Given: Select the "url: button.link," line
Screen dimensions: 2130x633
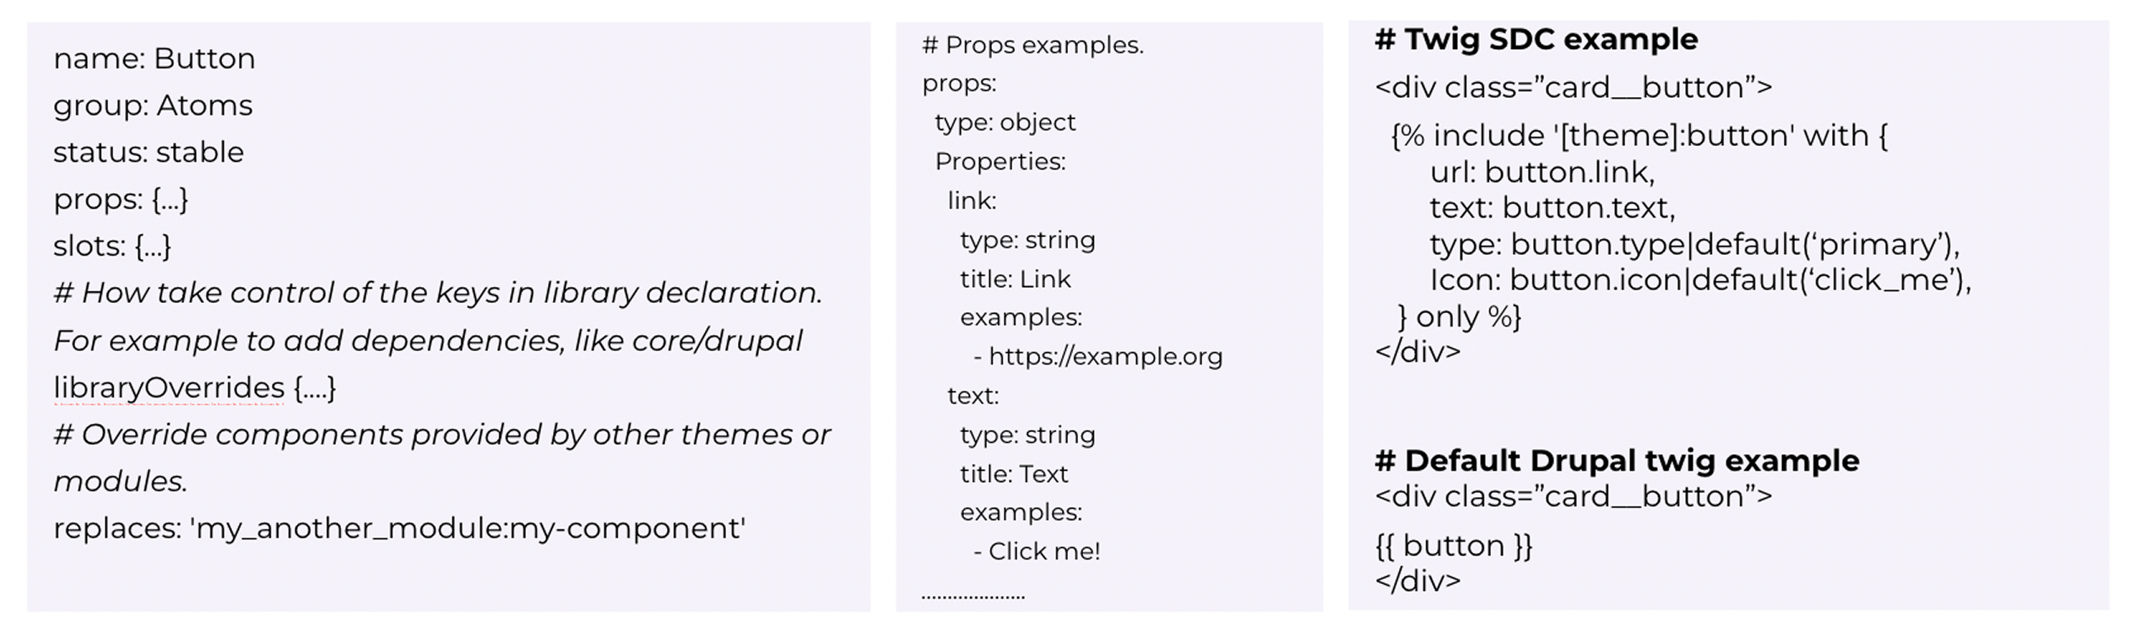Looking at the screenshot, I should [x=1542, y=173].
